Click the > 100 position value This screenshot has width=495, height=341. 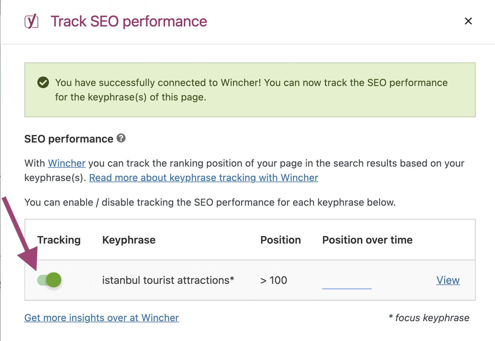coord(274,280)
